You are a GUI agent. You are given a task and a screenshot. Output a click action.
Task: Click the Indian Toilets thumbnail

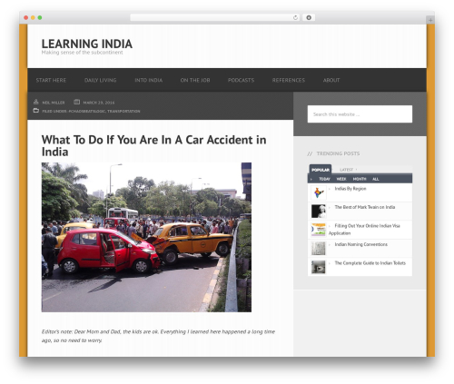[x=319, y=267]
